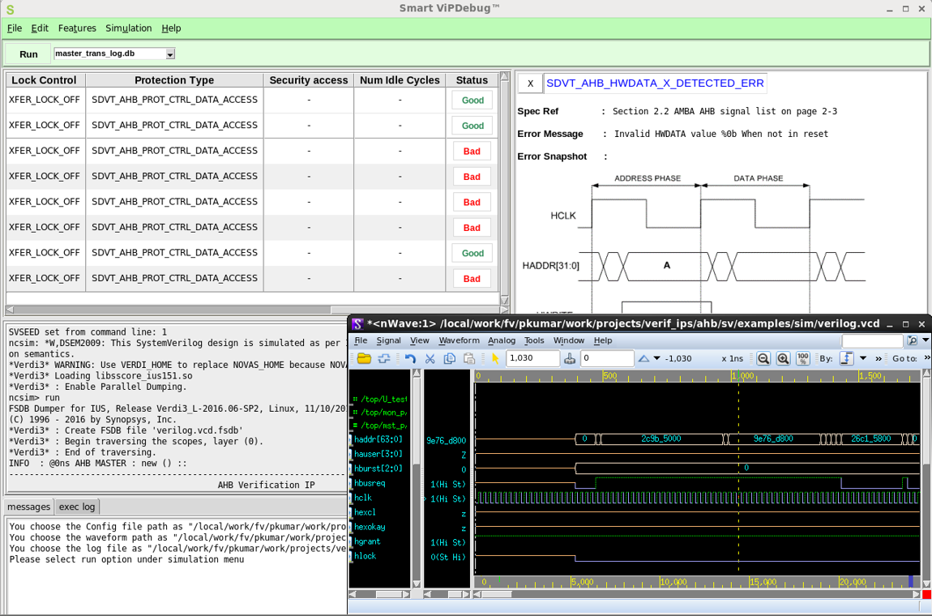Click the 2c9b_5000 value on haddr waveform
Image resolution: width=932 pixels, height=616 pixels.
[661, 438]
